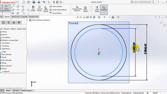Select Right Plane in tree

coord(6,49)
